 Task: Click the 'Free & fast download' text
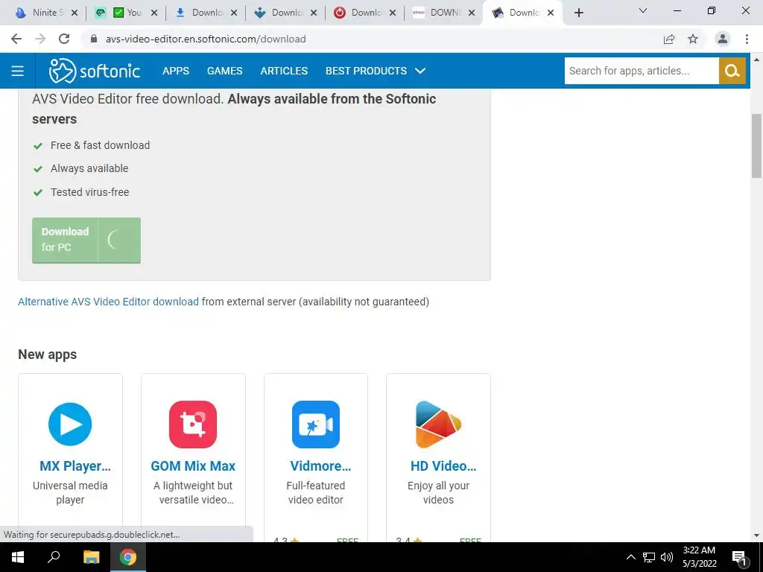pos(101,145)
